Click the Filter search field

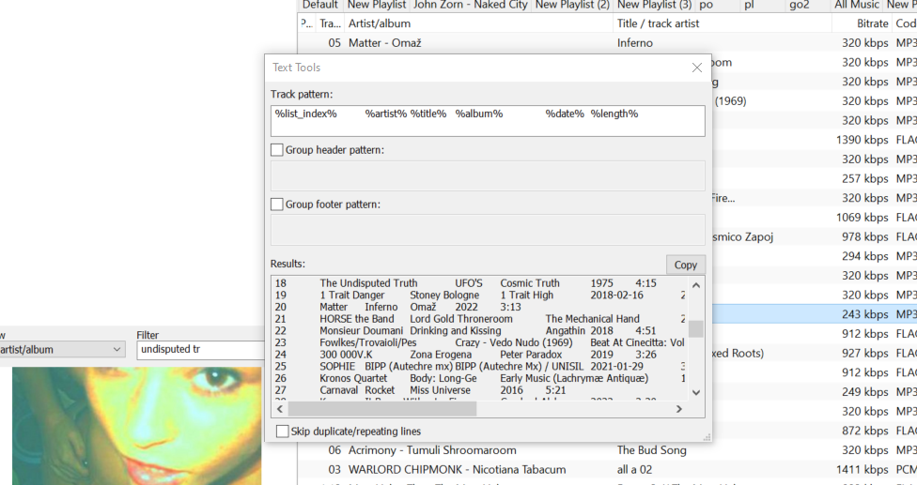pyautogui.click(x=199, y=350)
